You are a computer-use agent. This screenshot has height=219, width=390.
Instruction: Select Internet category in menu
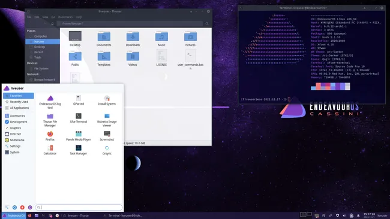[19, 134]
